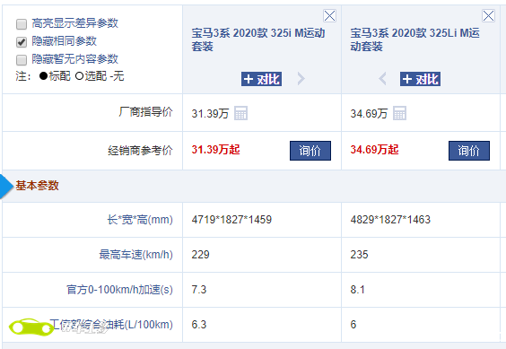Select the red 34.69万起 dealer price

(x=374, y=150)
